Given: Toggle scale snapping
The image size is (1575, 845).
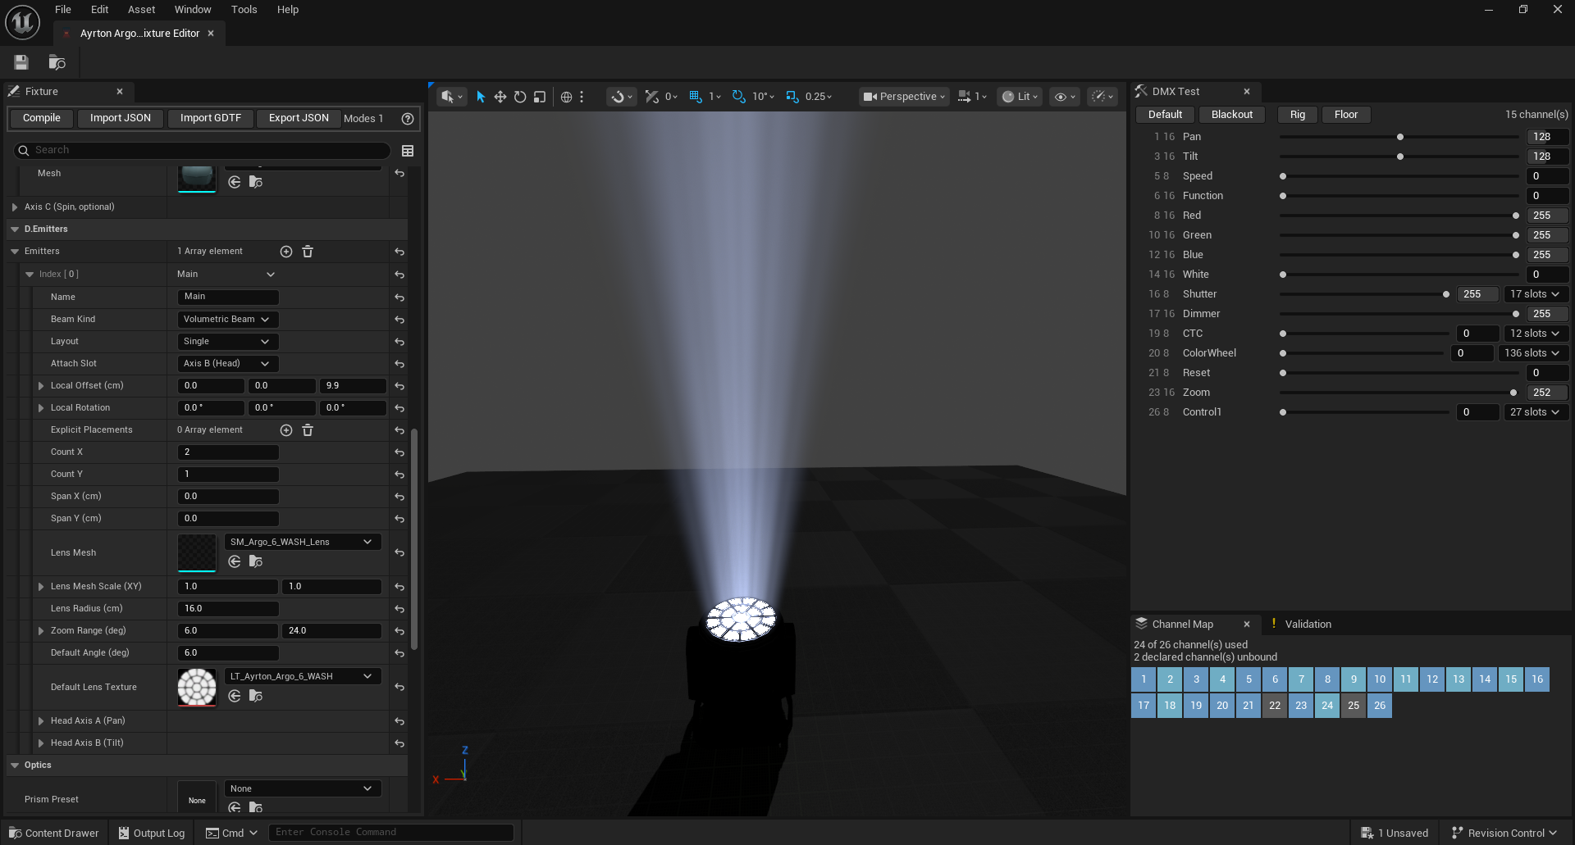Looking at the screenshot, I should (792, 97).
